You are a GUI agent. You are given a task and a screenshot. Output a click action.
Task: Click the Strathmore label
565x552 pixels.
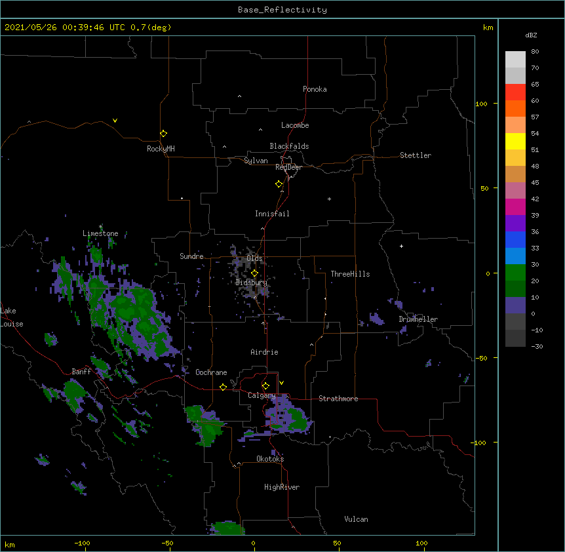coord(338,399)
